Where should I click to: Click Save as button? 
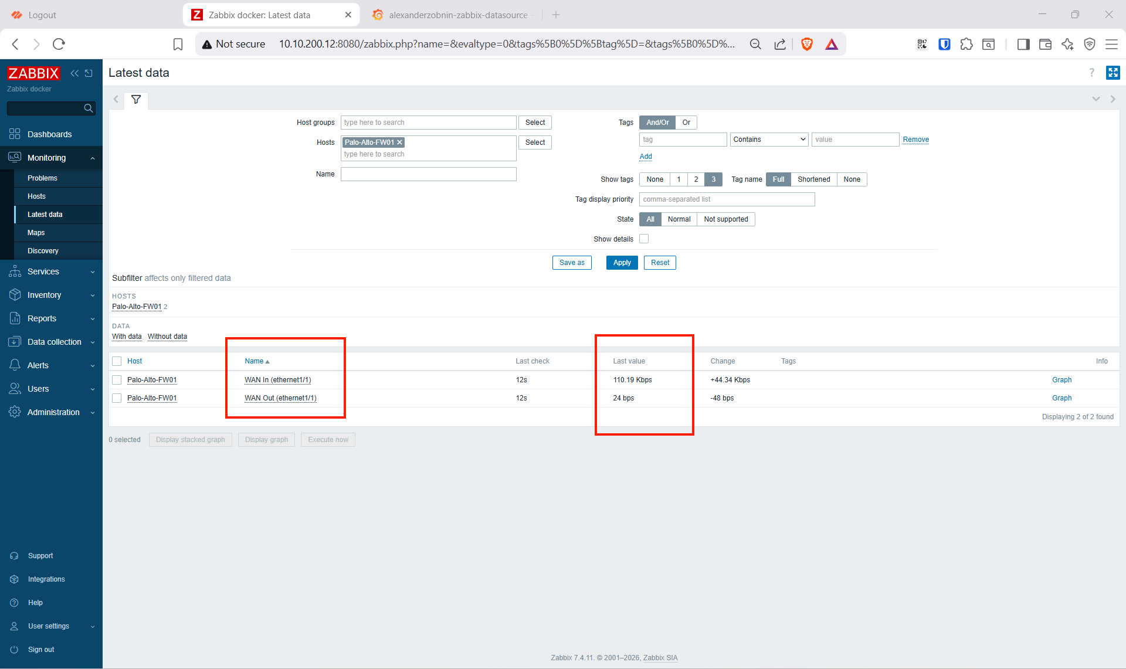572,263
